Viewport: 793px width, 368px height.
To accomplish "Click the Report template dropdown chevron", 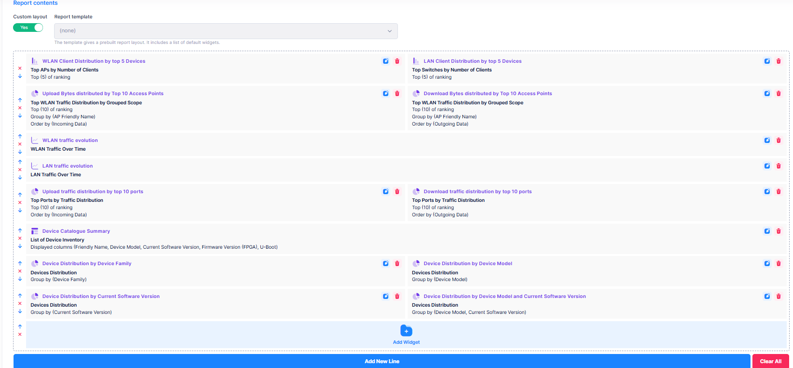I will [389, 31].
